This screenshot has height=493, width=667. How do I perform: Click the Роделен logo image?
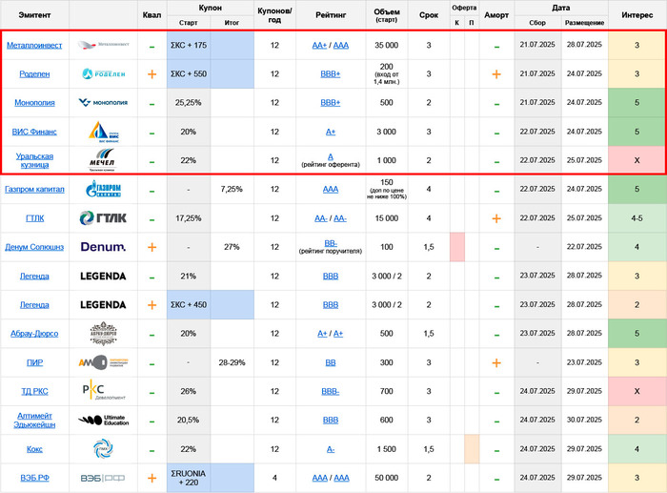[x=103, y=74]
